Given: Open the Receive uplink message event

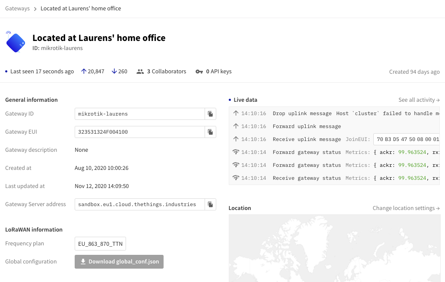Looking at the screenshot, I should (x=306, y=139).
